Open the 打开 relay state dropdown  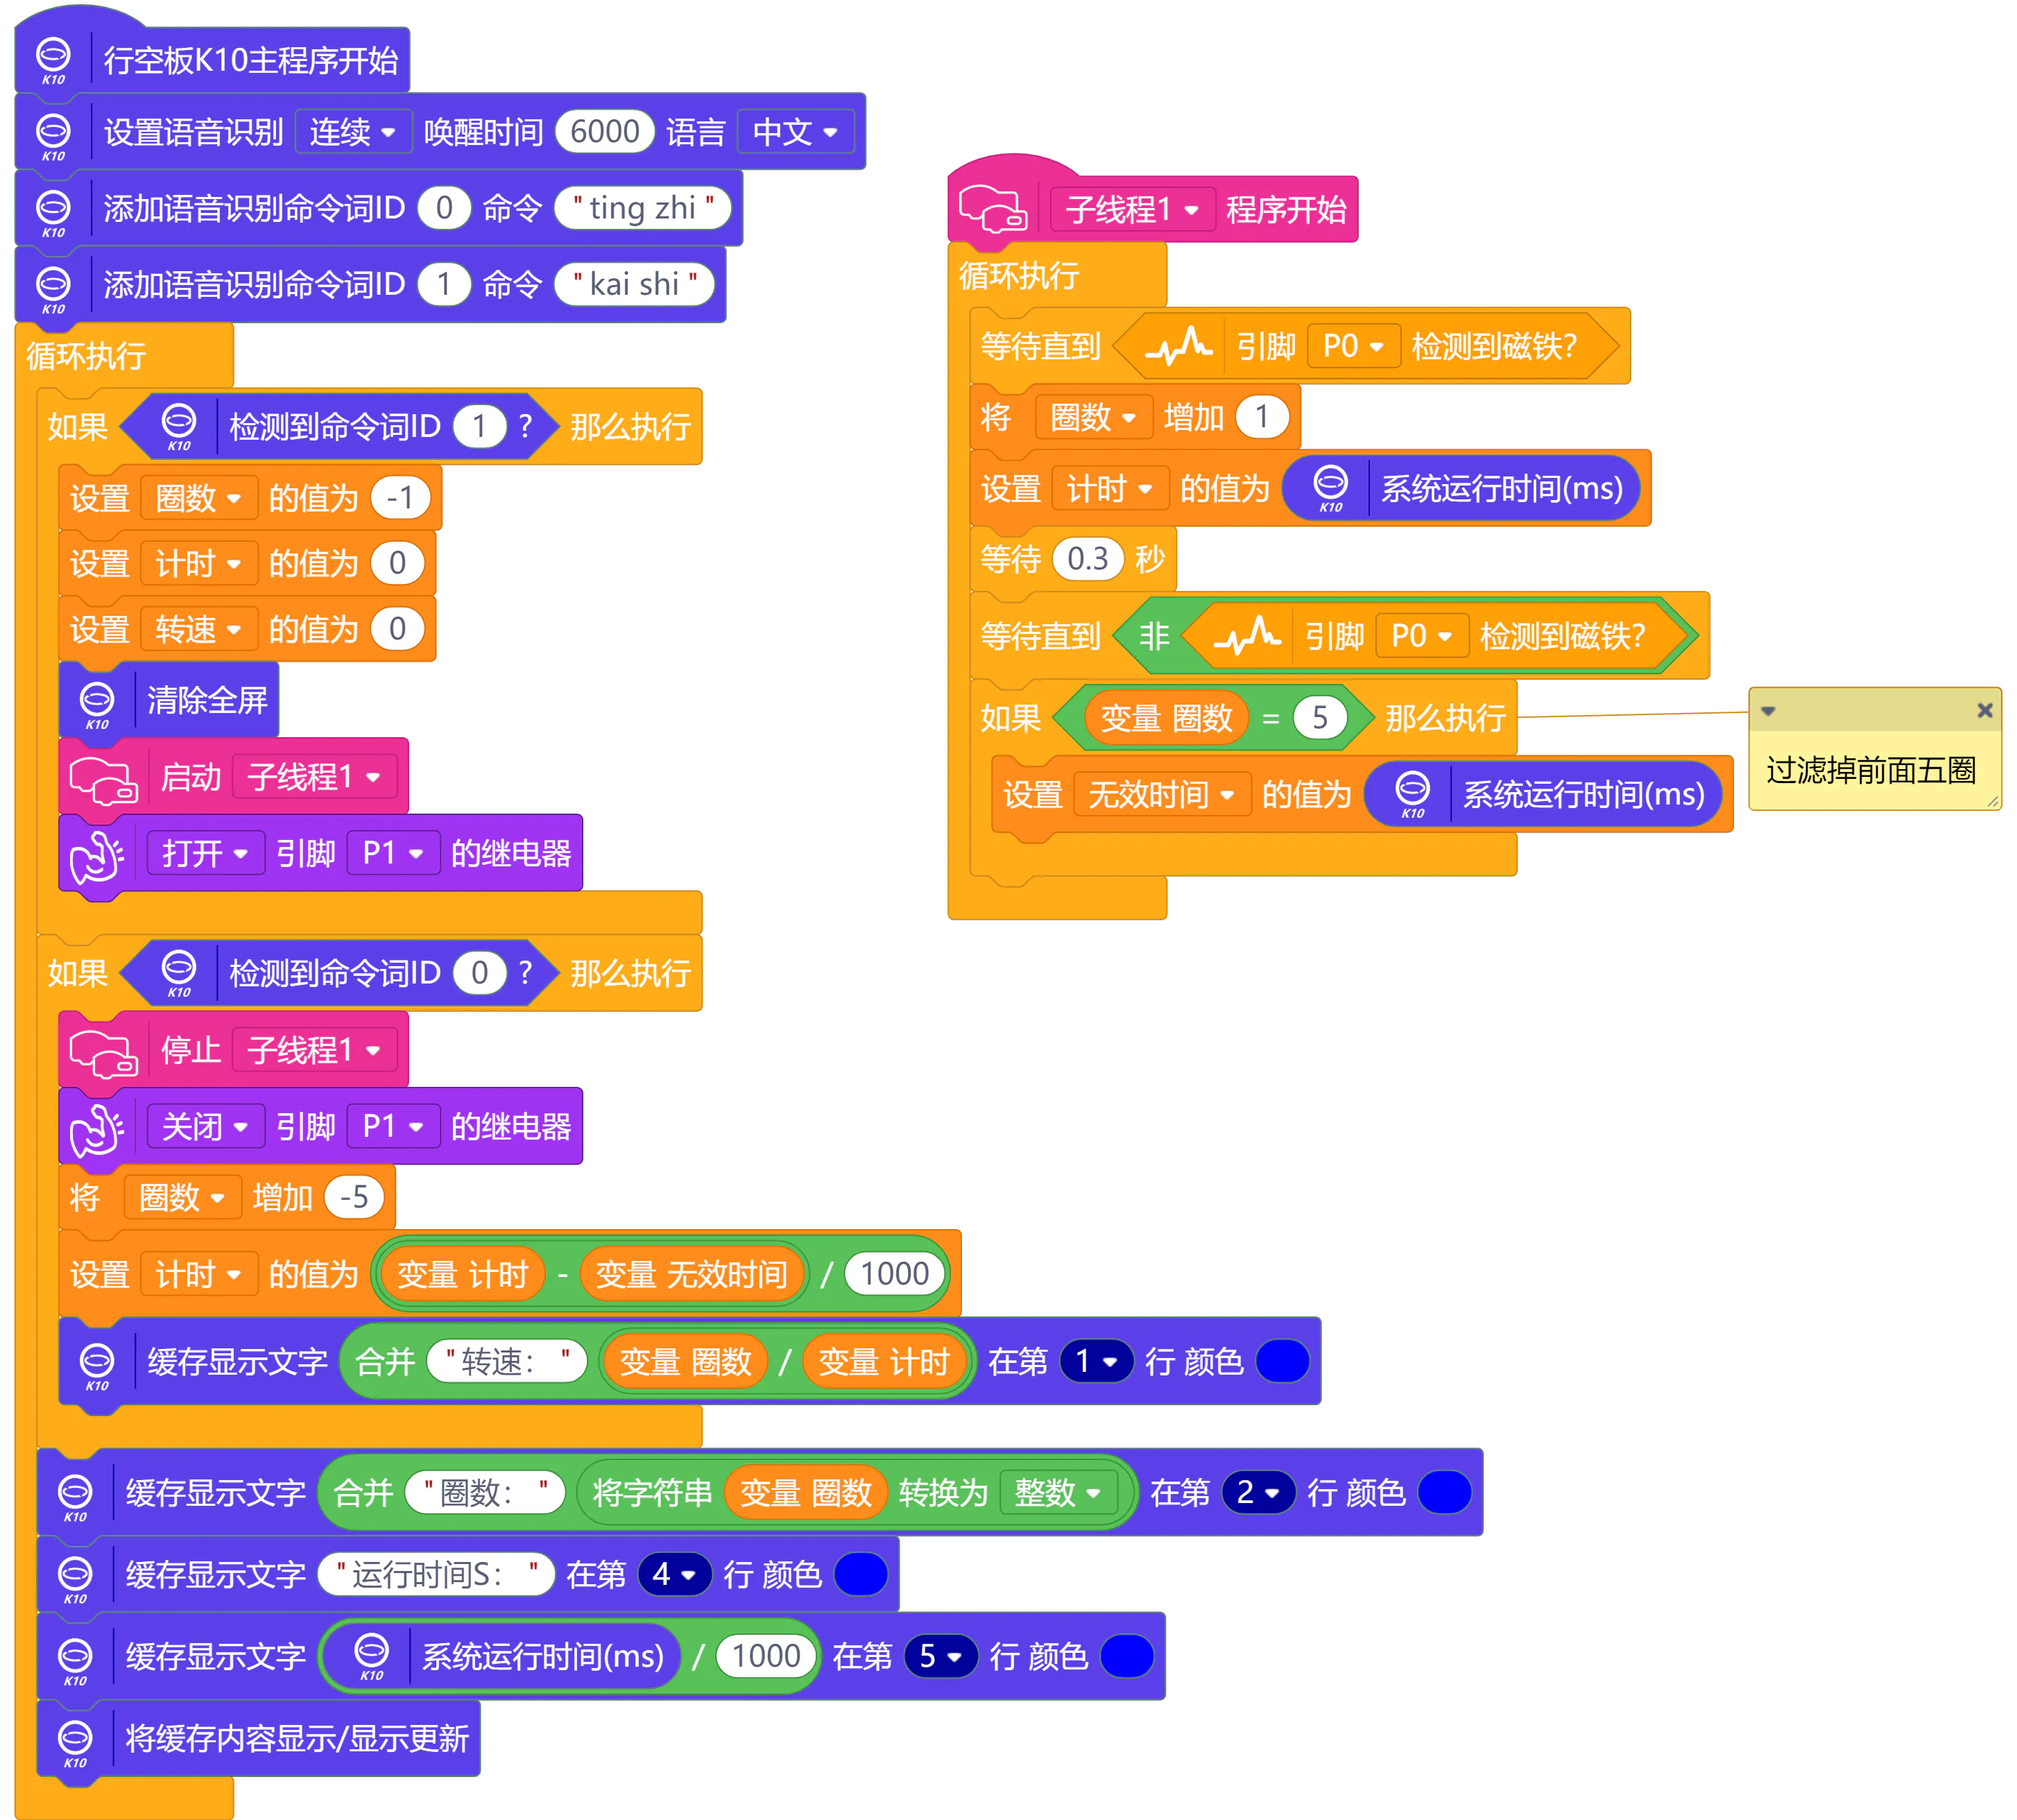tap(205, 854)
